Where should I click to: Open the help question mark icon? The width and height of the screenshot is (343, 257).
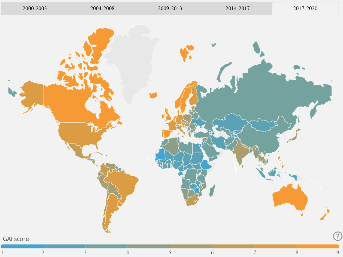(x=337, y=236)
